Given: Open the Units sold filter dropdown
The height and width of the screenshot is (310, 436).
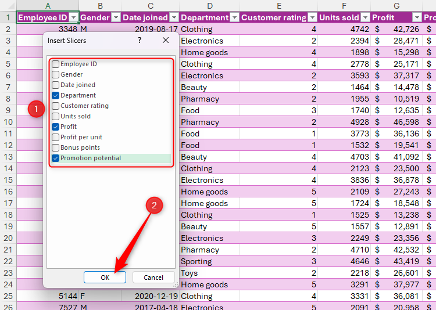Looking at the screenshot, I should (364, 17).
